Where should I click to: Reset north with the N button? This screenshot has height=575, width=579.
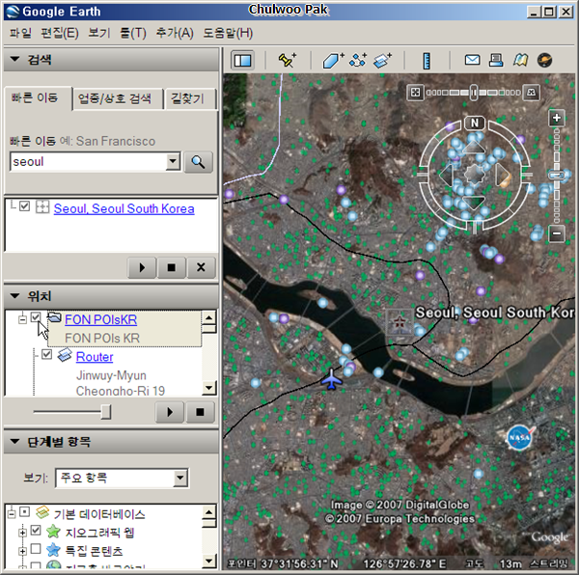(475, 123)
